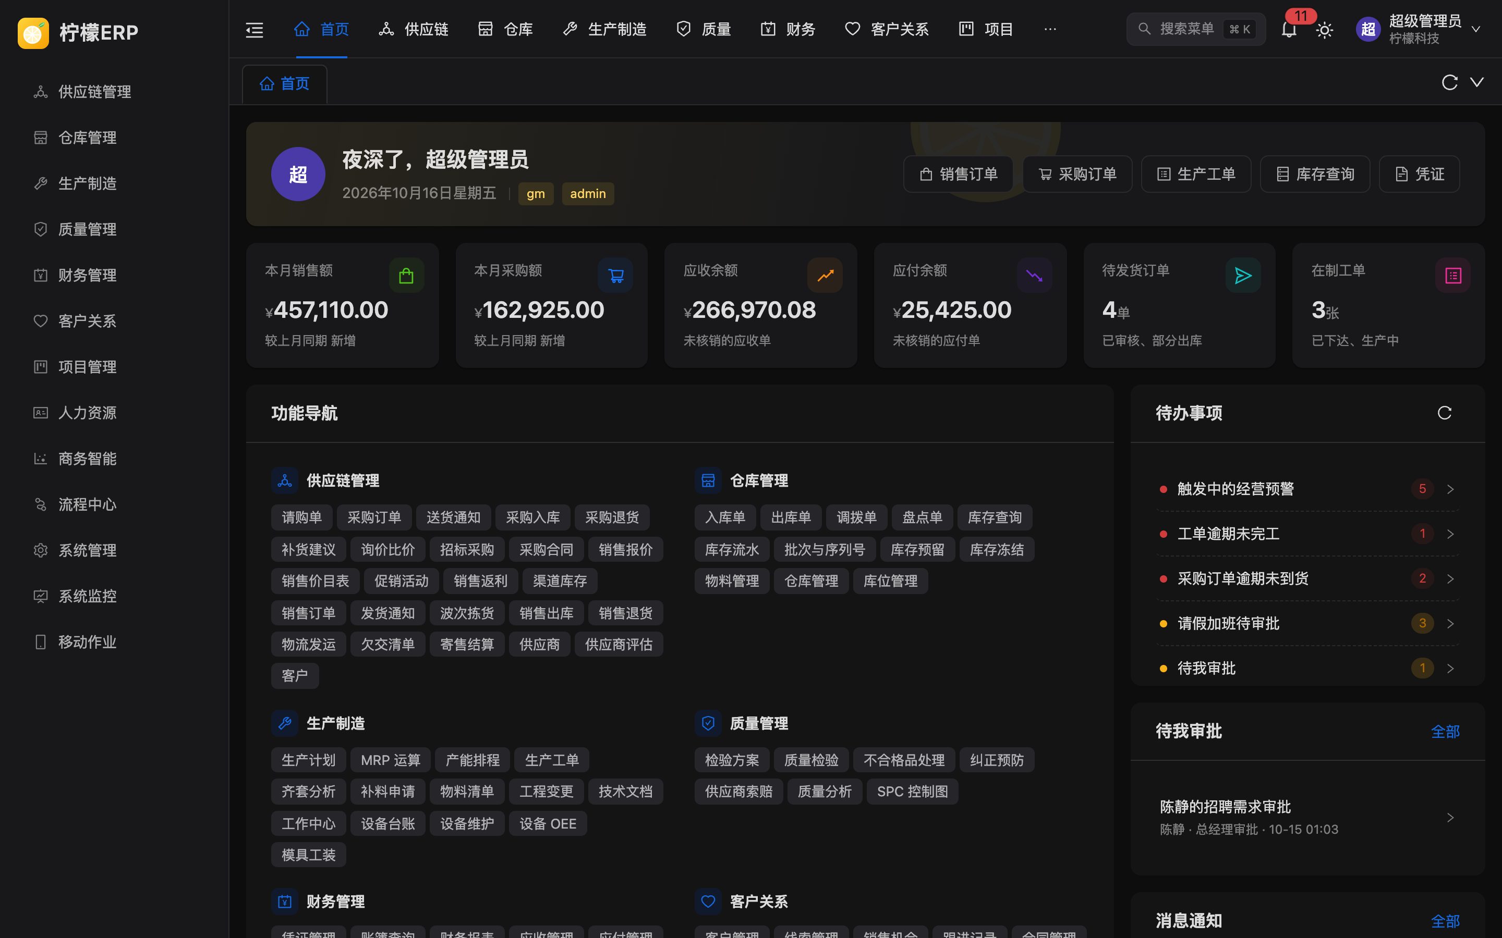Open the 请购单 shortcut tag
The width and height of the screenshot is (1502, 938).
click(x=301, y=517)
